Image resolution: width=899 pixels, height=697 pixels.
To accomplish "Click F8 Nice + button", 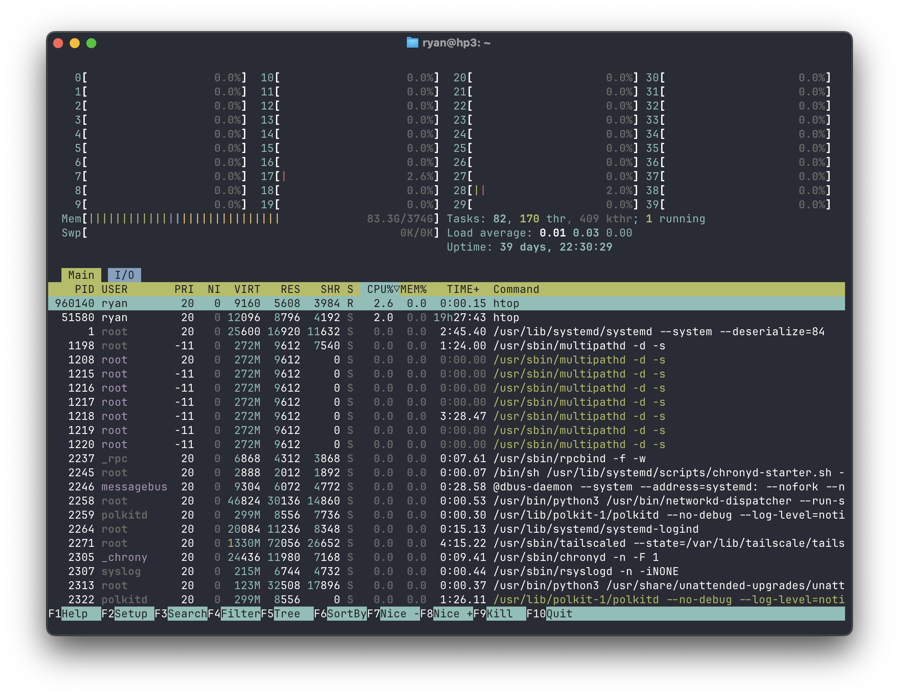I will click(x=446, y=614).
